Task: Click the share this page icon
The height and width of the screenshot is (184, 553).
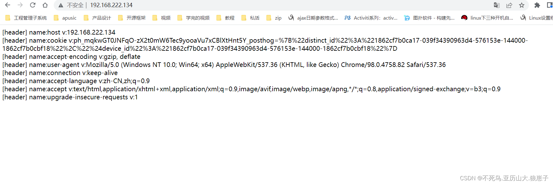Action: (509, 5)
